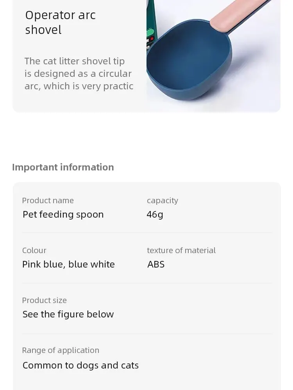293x390 pixels.
Task: Click the blue feeding scoop image
Action: 189,62
